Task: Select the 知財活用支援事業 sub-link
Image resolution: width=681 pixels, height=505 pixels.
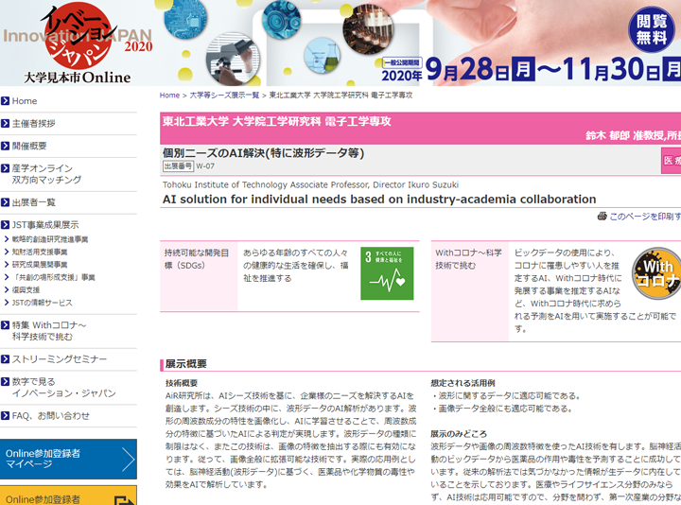Action: [x=40, y=252]
